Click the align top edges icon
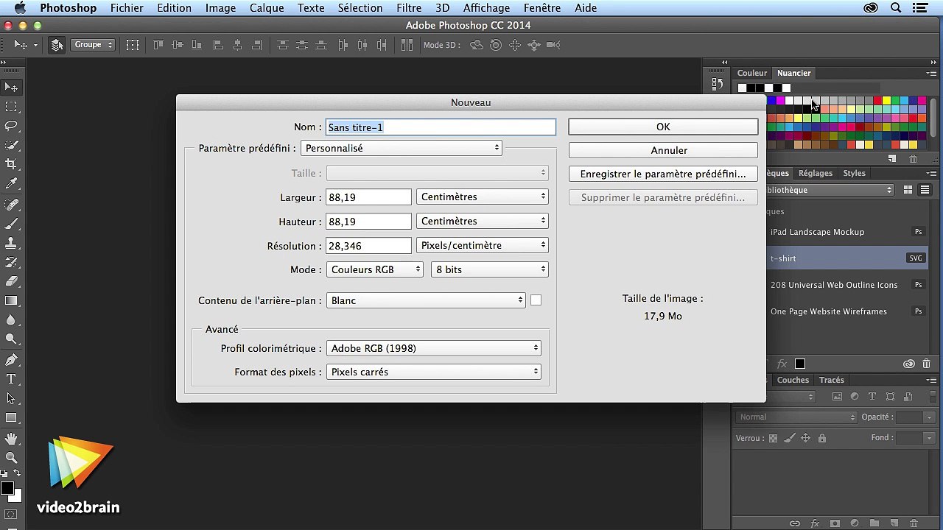Image resolution: width=943 pixels, height=530 pixels. (158, 45)
